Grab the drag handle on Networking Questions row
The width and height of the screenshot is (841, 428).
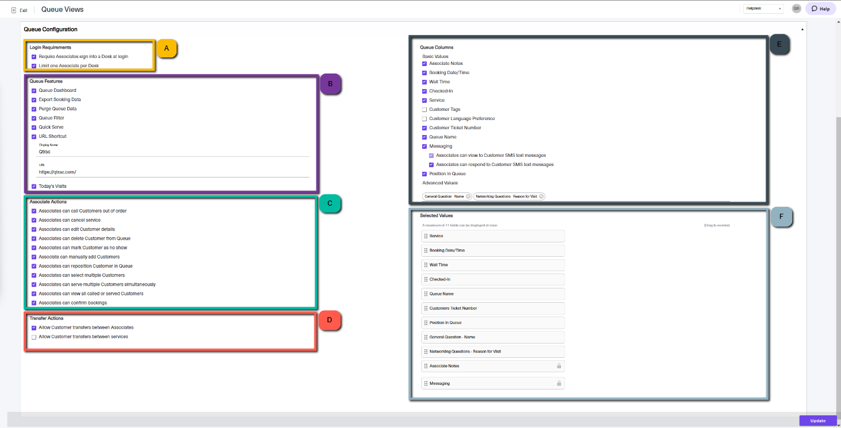coord(426,351)
